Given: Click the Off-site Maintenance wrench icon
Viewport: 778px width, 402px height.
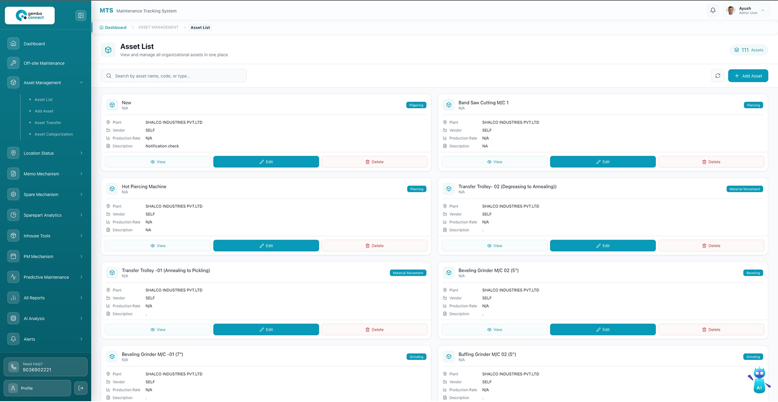Looking at the screenshot, I should (13, 63).
